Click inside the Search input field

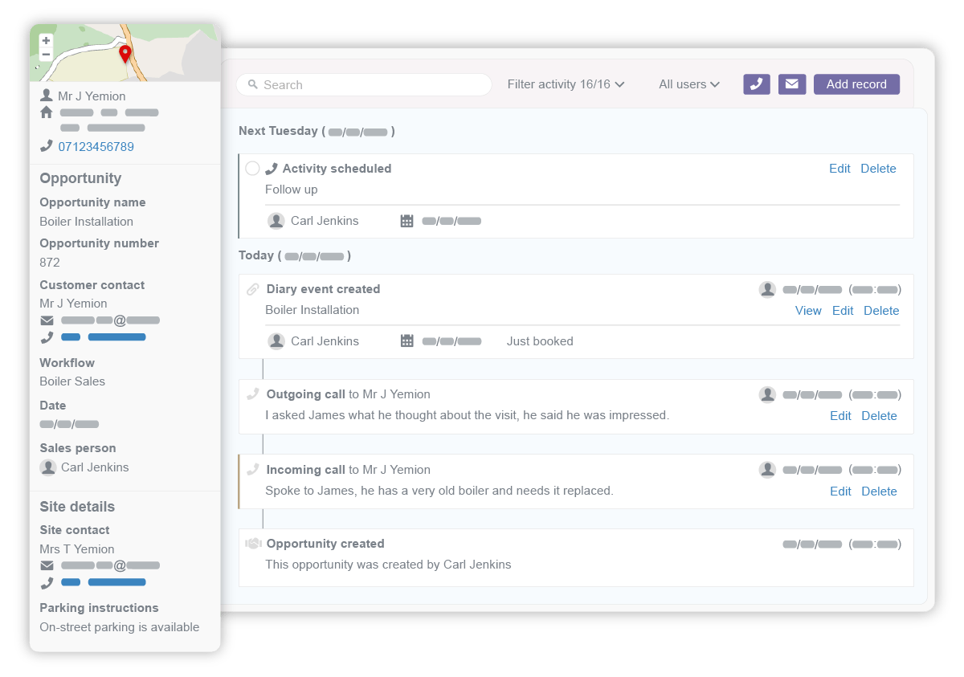tap(361, 84)
